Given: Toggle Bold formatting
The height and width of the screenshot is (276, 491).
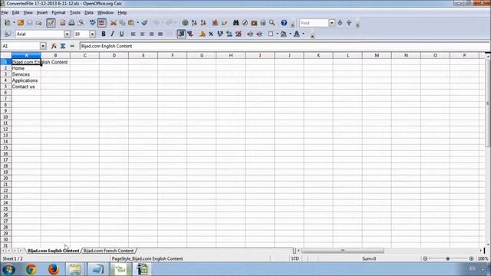Looking at the screenshot, I should [x=104, y=34].
